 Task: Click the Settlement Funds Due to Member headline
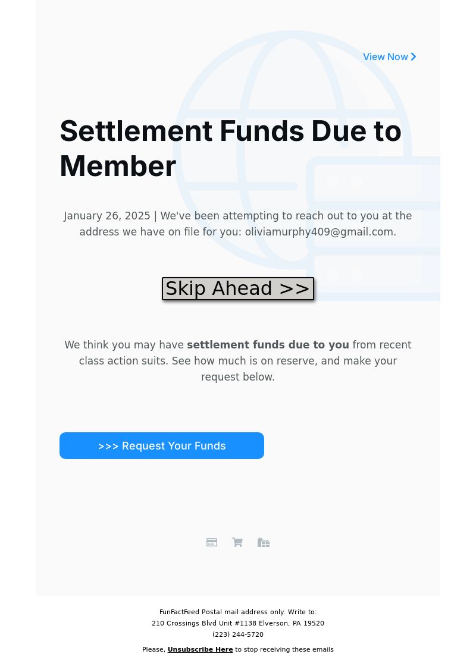(x=230, y=148)
